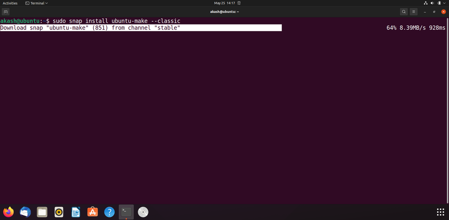Click the network status icon

click(x=425, y=3)
